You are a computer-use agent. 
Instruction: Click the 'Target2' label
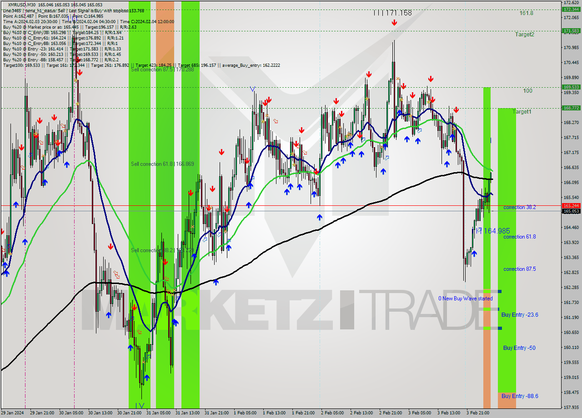click(x=525, y=35)
